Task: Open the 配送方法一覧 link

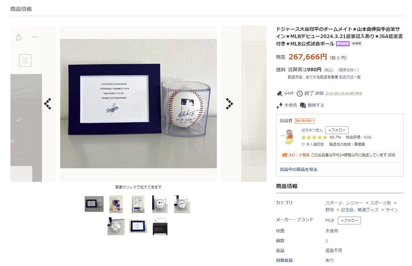Action: click(x=350, y=77)
